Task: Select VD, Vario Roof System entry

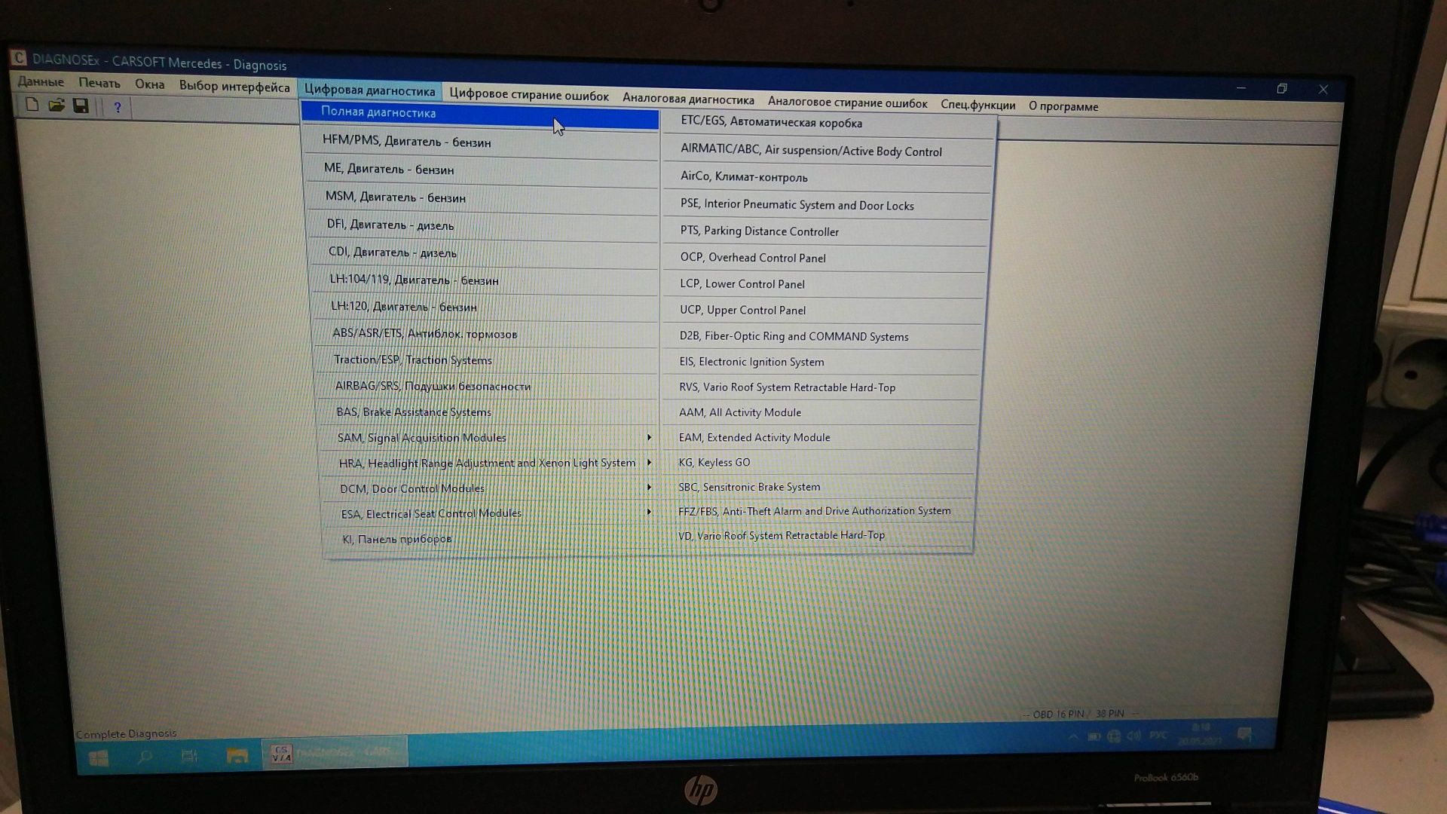Action: (x=818, y=536)
